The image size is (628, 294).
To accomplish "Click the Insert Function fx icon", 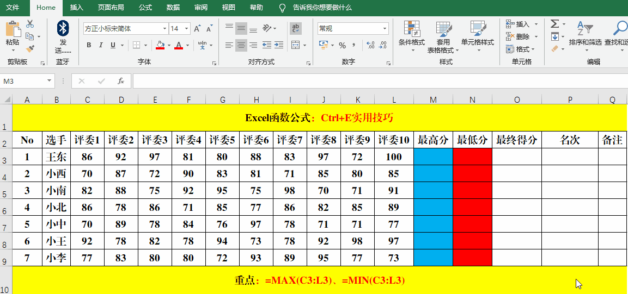I will point(121,81).
